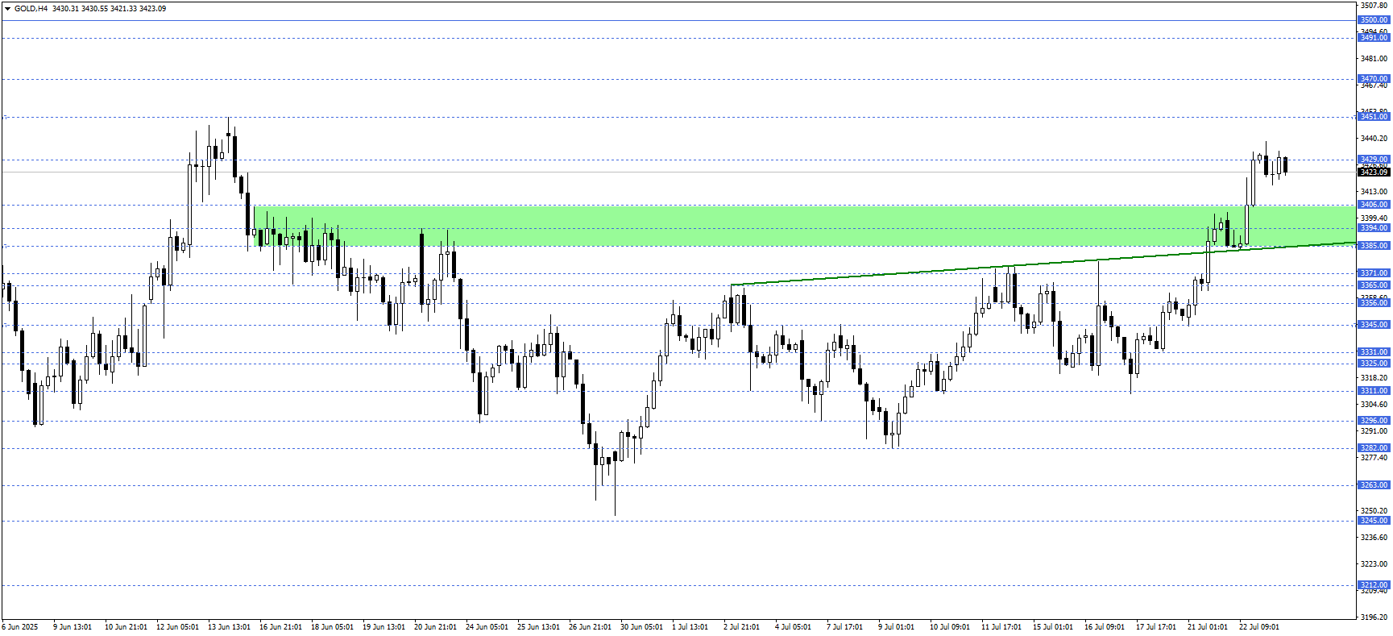Click the 3250.20 price scale value
Viewport: 1393px width, 636px height.
click(1374, 511)
